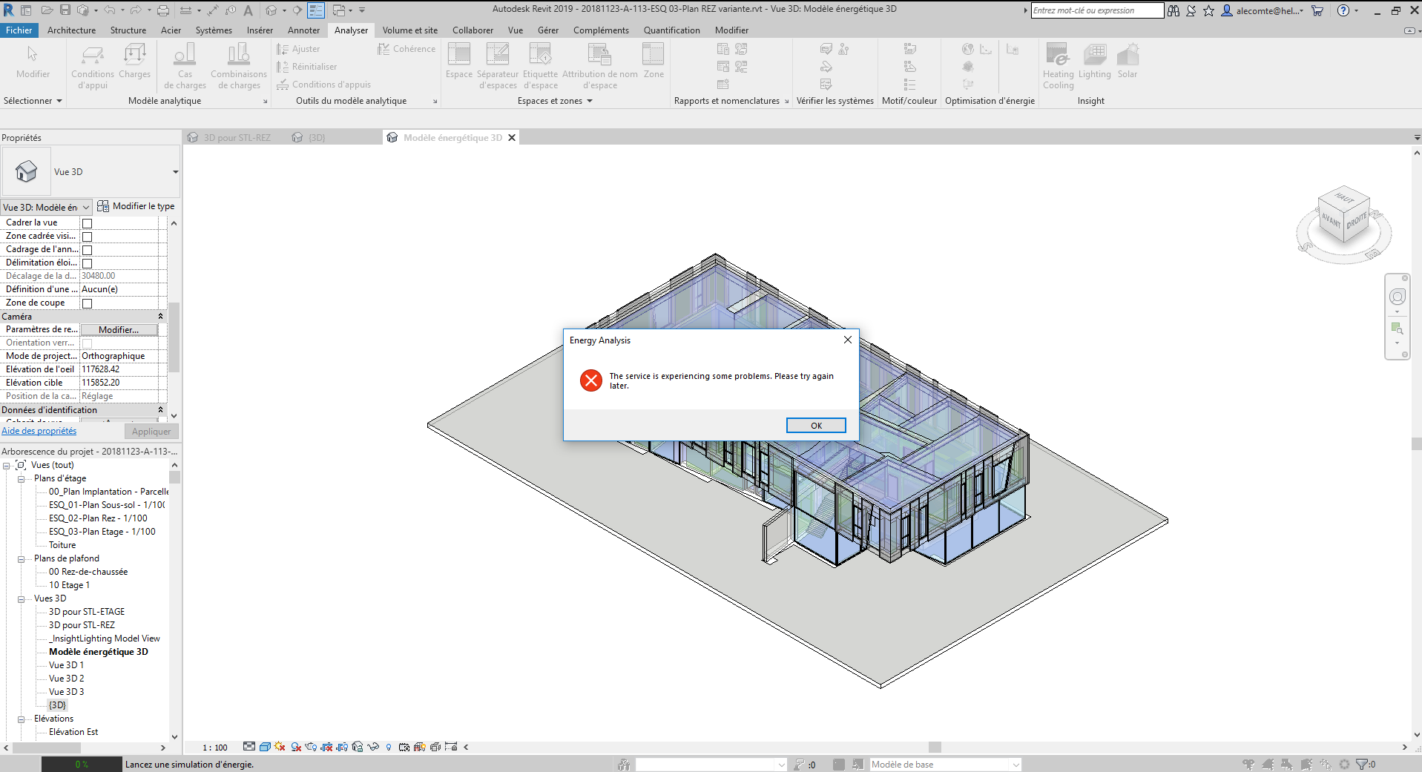The height and width of the screenshot is (772, 1422).
Task: Expand the Espaces et zones panel dropdown
Action: coord(590,101)
